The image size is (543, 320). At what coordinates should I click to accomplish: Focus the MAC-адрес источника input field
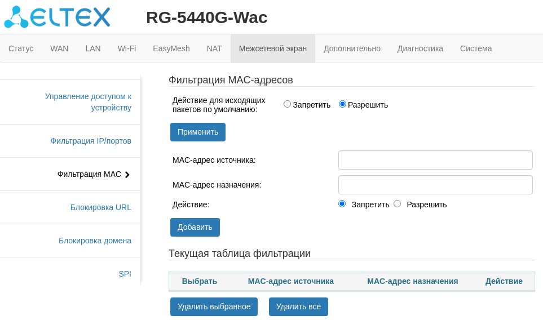(435, 160)
